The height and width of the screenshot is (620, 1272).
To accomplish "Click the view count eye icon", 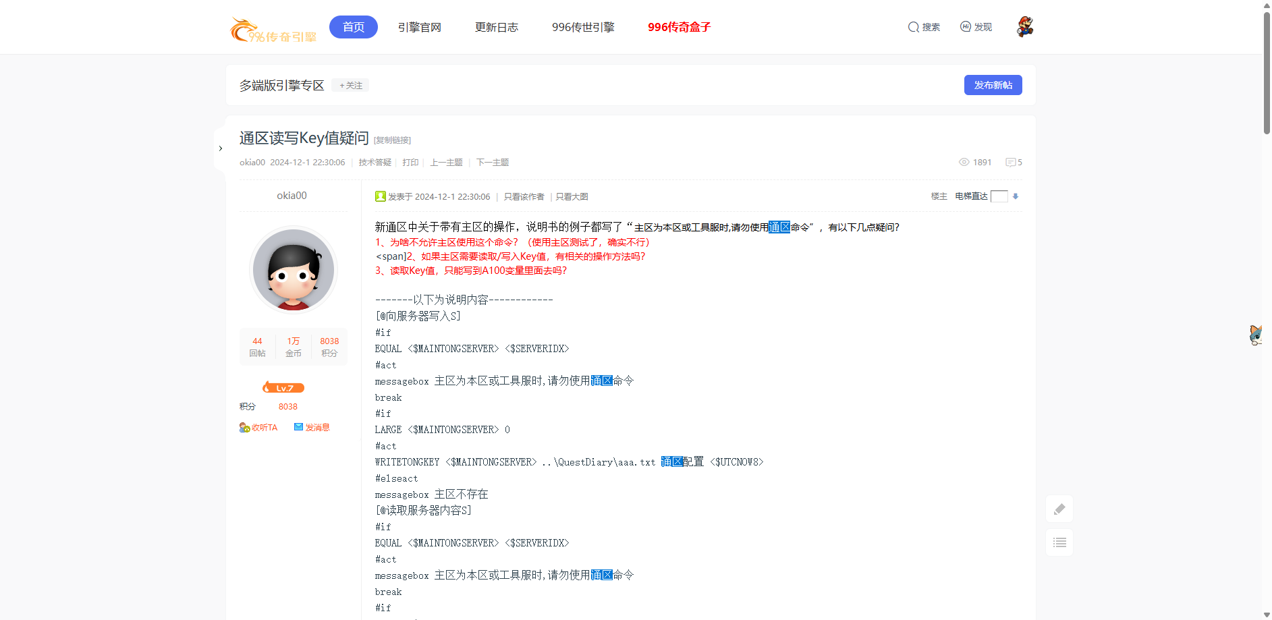I will click(x=964, y=162).
